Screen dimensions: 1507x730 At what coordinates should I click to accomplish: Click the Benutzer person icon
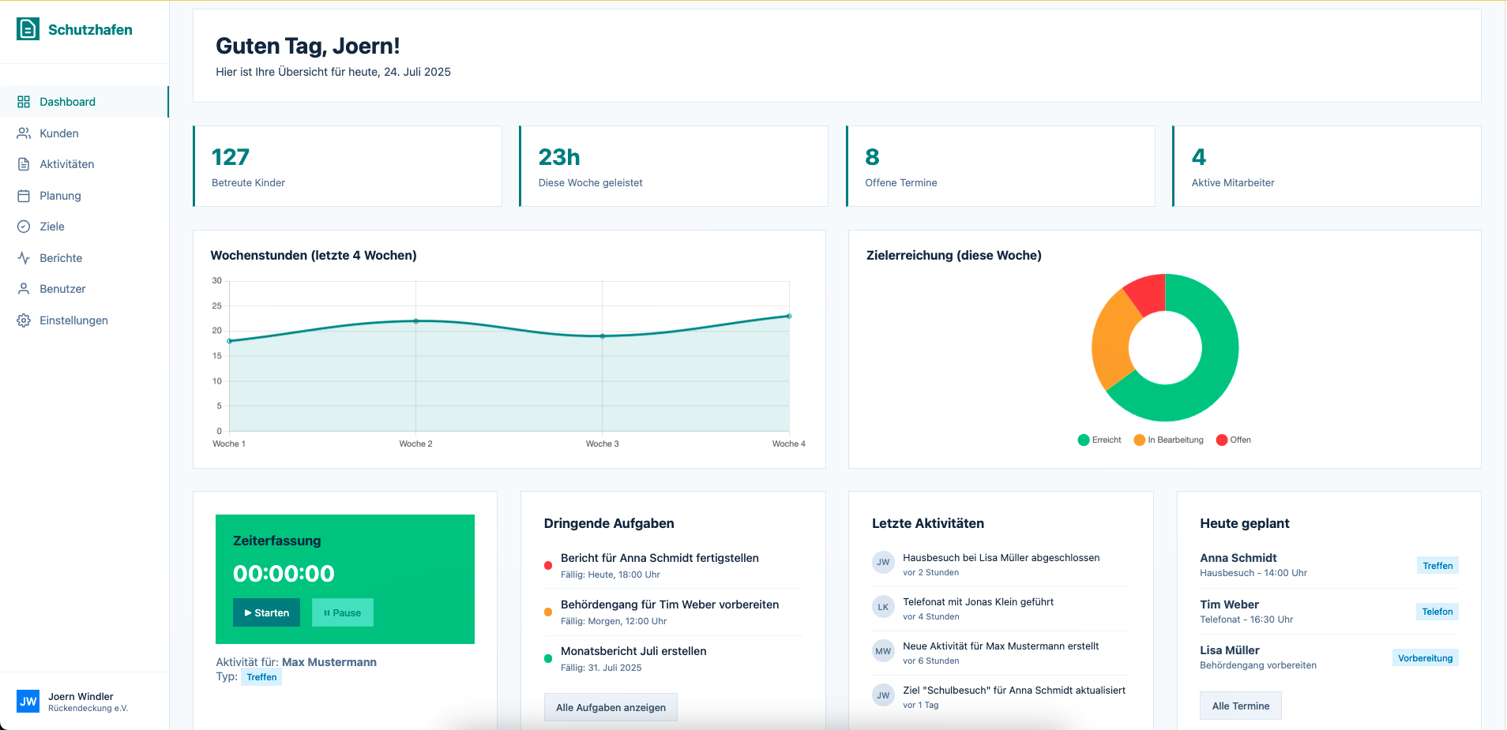(x=24, y=289)
